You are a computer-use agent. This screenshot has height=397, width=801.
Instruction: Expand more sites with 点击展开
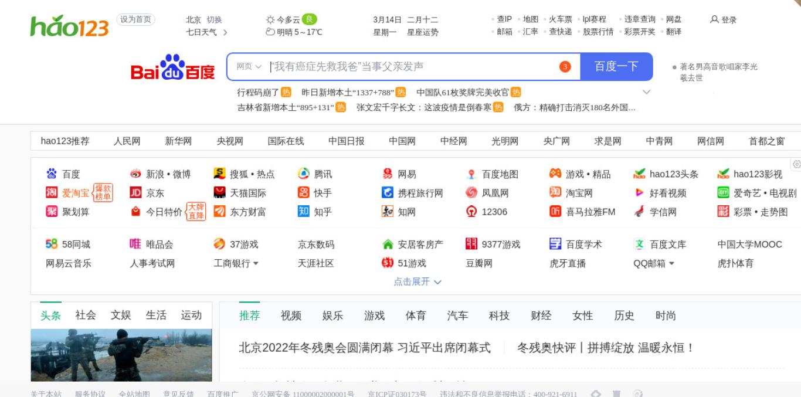click(x=418, y=282)
